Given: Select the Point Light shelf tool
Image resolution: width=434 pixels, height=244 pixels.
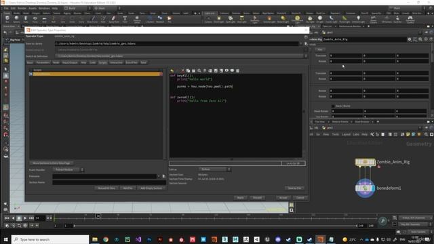Looking at the screenshot, I should (x=218, y=19).
